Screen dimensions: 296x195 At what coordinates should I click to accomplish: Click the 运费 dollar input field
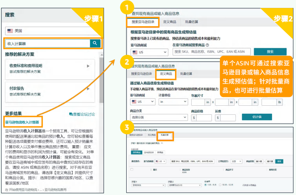coord(228,118)
